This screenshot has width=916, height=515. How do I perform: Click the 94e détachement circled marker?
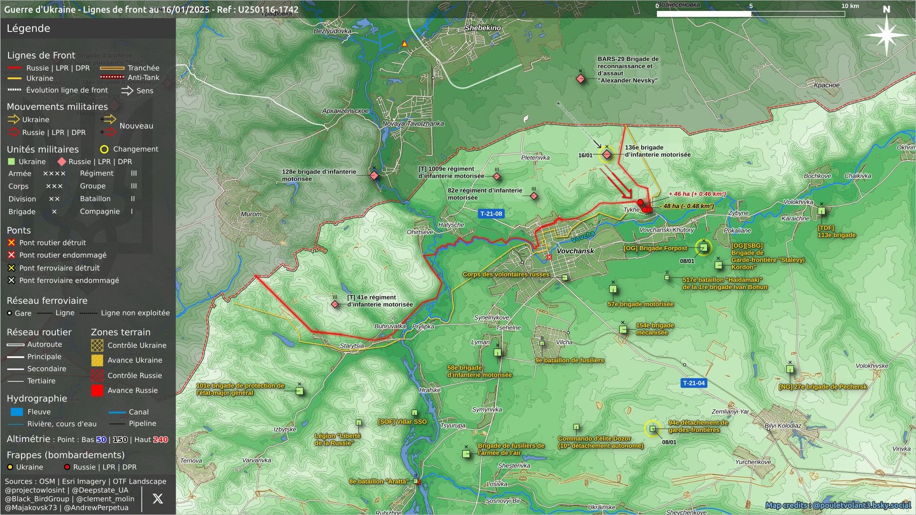[653, 429]
